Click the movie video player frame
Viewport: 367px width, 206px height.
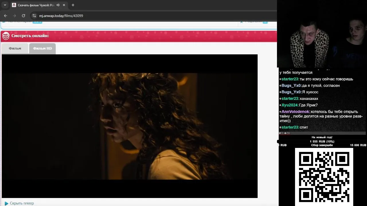[130, 126]
